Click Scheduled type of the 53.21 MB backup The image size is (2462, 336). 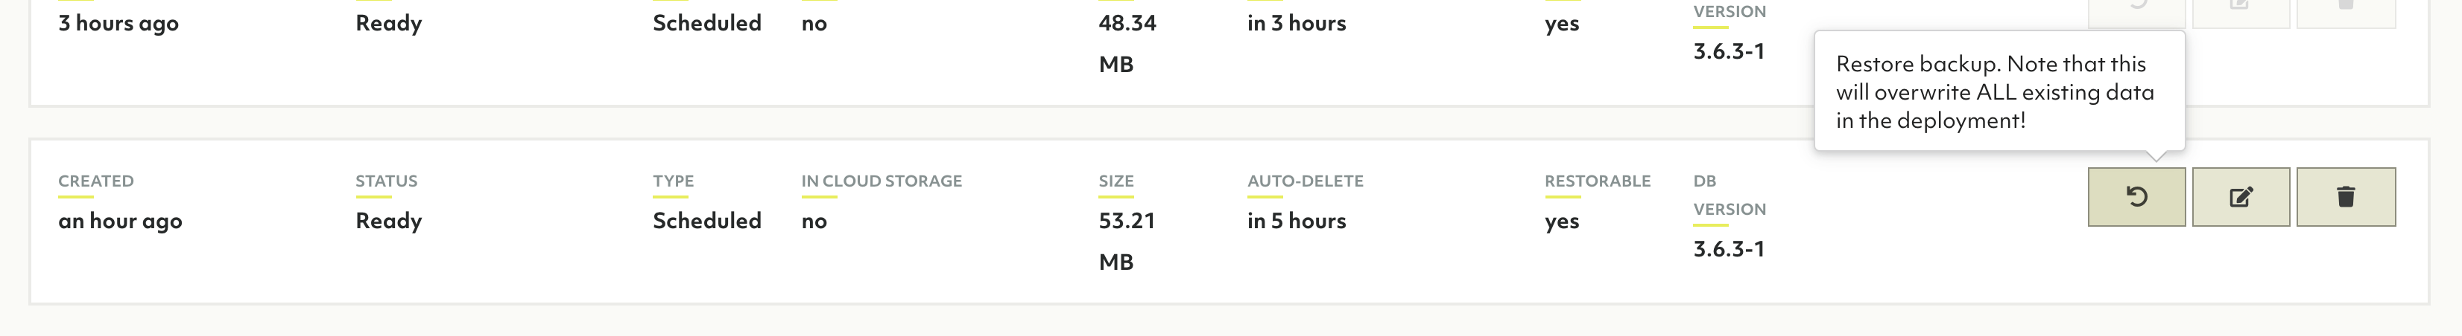[706, 221]
